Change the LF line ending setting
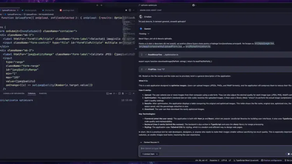 230,160
